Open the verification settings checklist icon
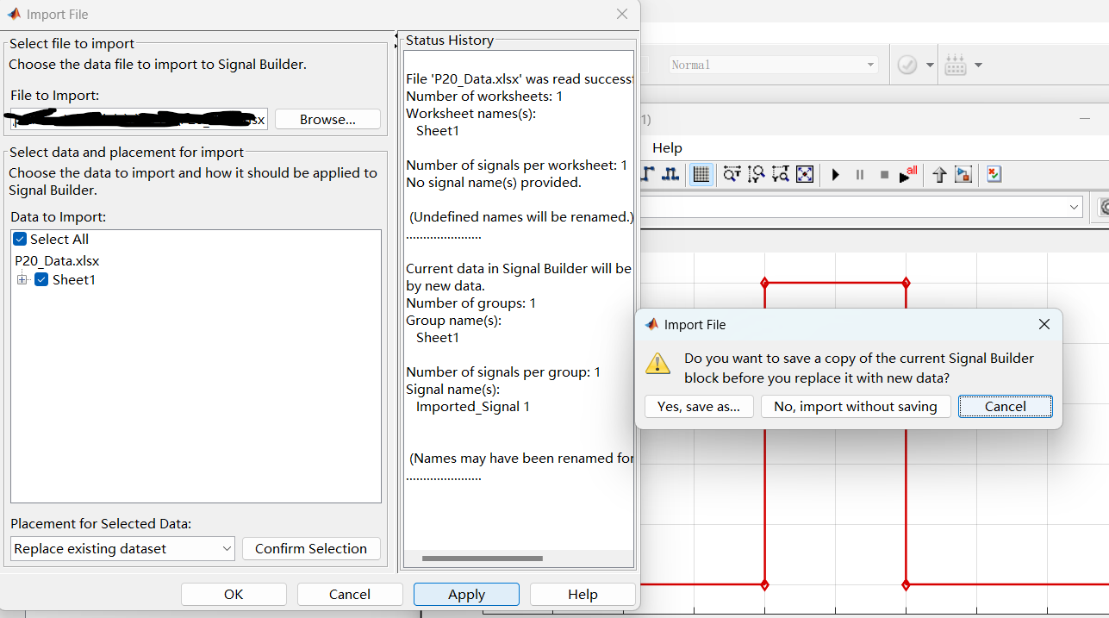 (994, 175)
